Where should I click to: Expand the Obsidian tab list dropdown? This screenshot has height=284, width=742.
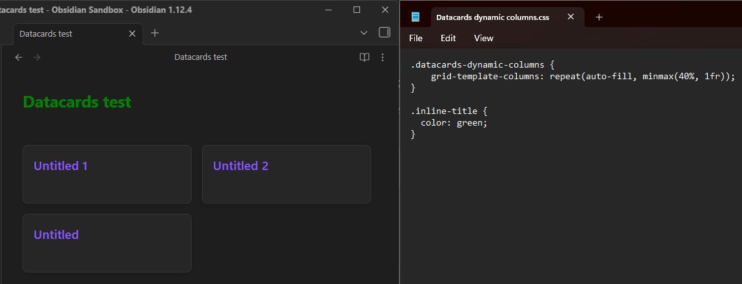coord(364,33)
